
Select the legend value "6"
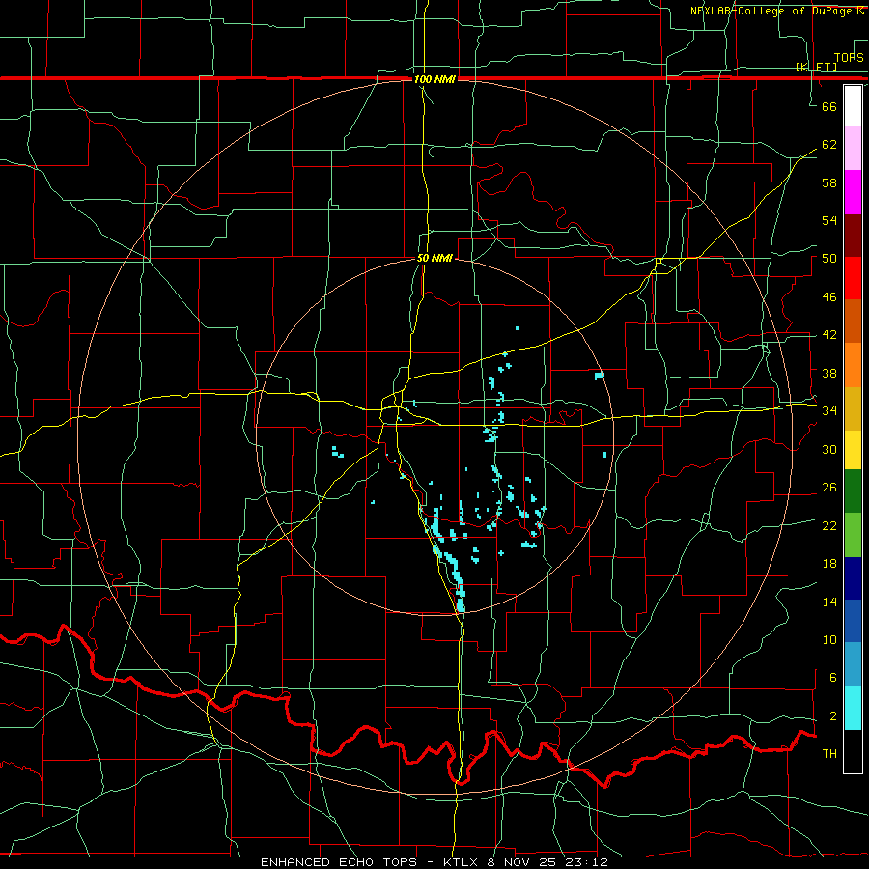click(x=832, y=677)
